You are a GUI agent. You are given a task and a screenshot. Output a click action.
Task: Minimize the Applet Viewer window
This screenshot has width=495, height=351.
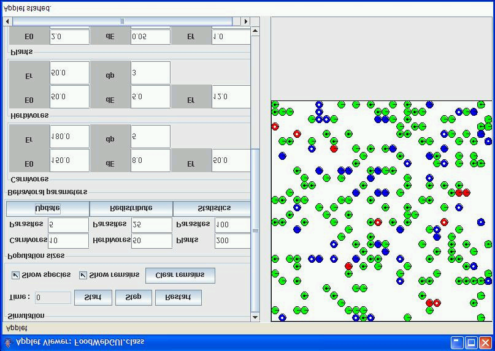457,342
